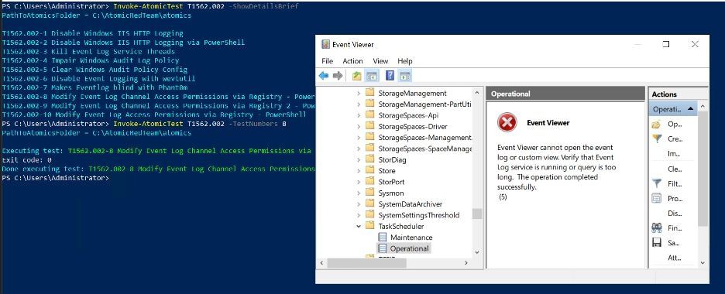
Task: Click the Save floppy disk icon in Actions
Action: 657,242
